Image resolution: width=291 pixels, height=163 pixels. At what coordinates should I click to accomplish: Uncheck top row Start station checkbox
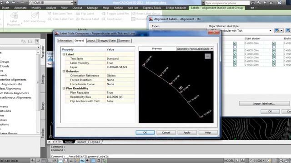click(x=235, y=43)
